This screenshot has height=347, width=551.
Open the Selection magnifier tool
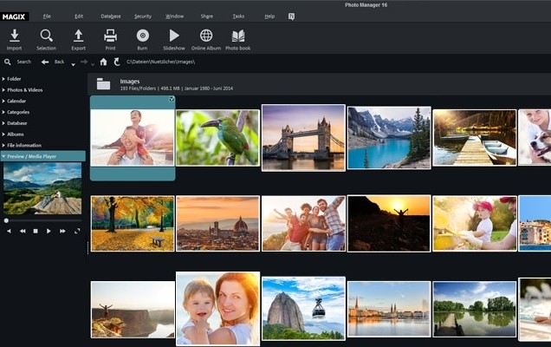[46, 36]
